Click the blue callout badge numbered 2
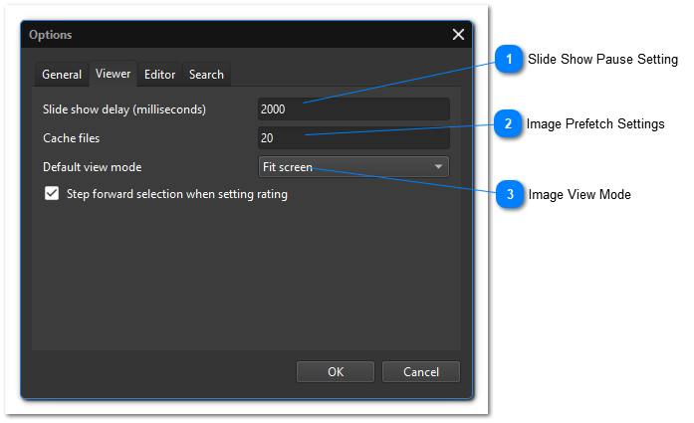The width and height of the screenshot is (694, 423). 509,124
